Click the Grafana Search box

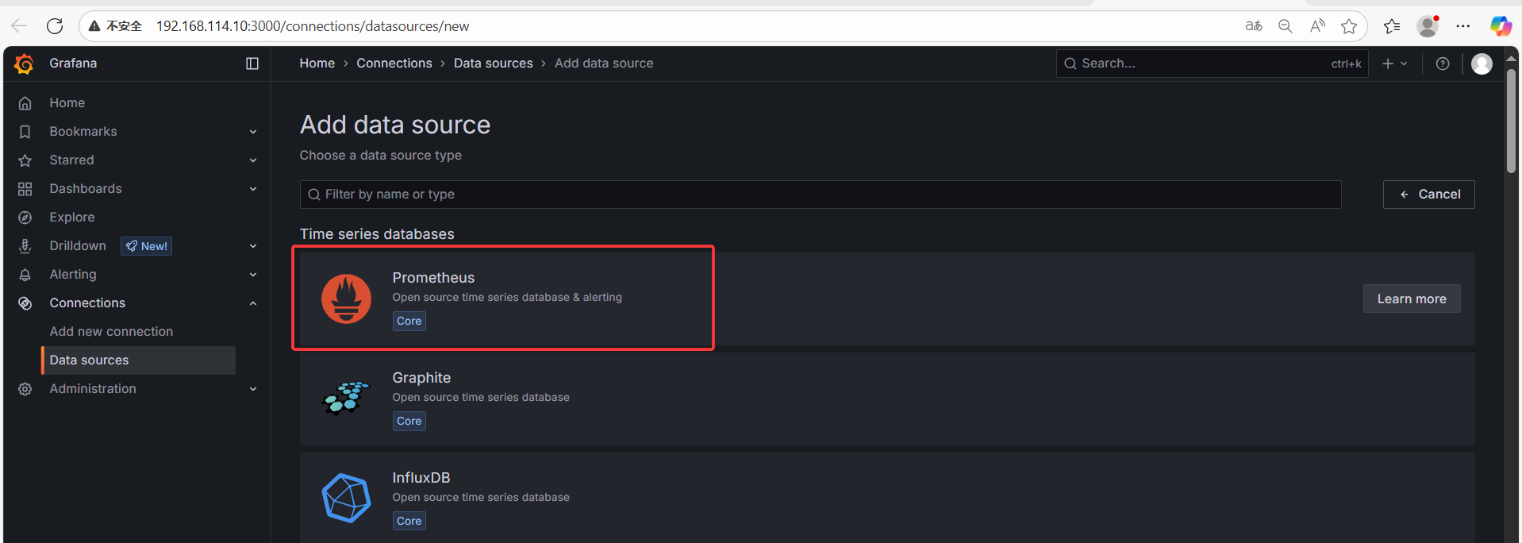click(1213, 64)
